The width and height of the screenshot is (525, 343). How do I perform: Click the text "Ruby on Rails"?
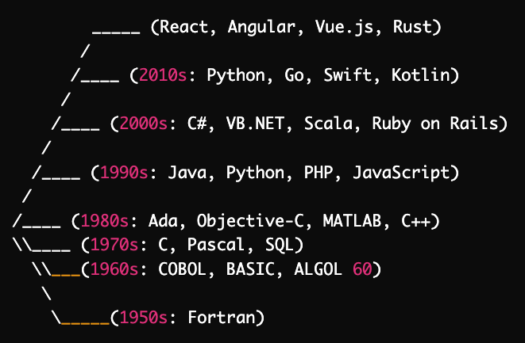click(x=435, y=124)
